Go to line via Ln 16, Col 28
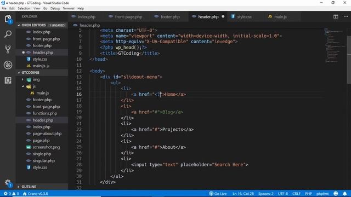Viewport: 351px width, 197px height. point(243,194)
